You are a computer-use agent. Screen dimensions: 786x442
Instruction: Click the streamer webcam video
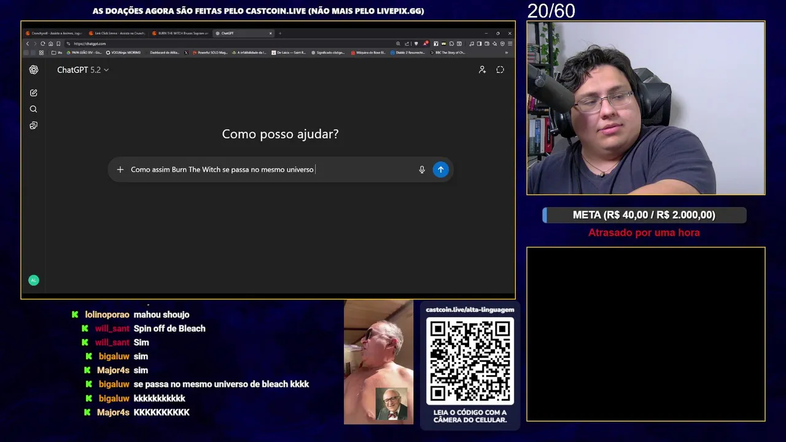[646, 108]
